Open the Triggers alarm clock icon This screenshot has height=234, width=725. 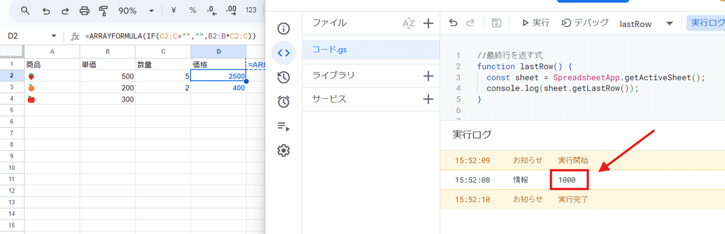tap(283, 101)
